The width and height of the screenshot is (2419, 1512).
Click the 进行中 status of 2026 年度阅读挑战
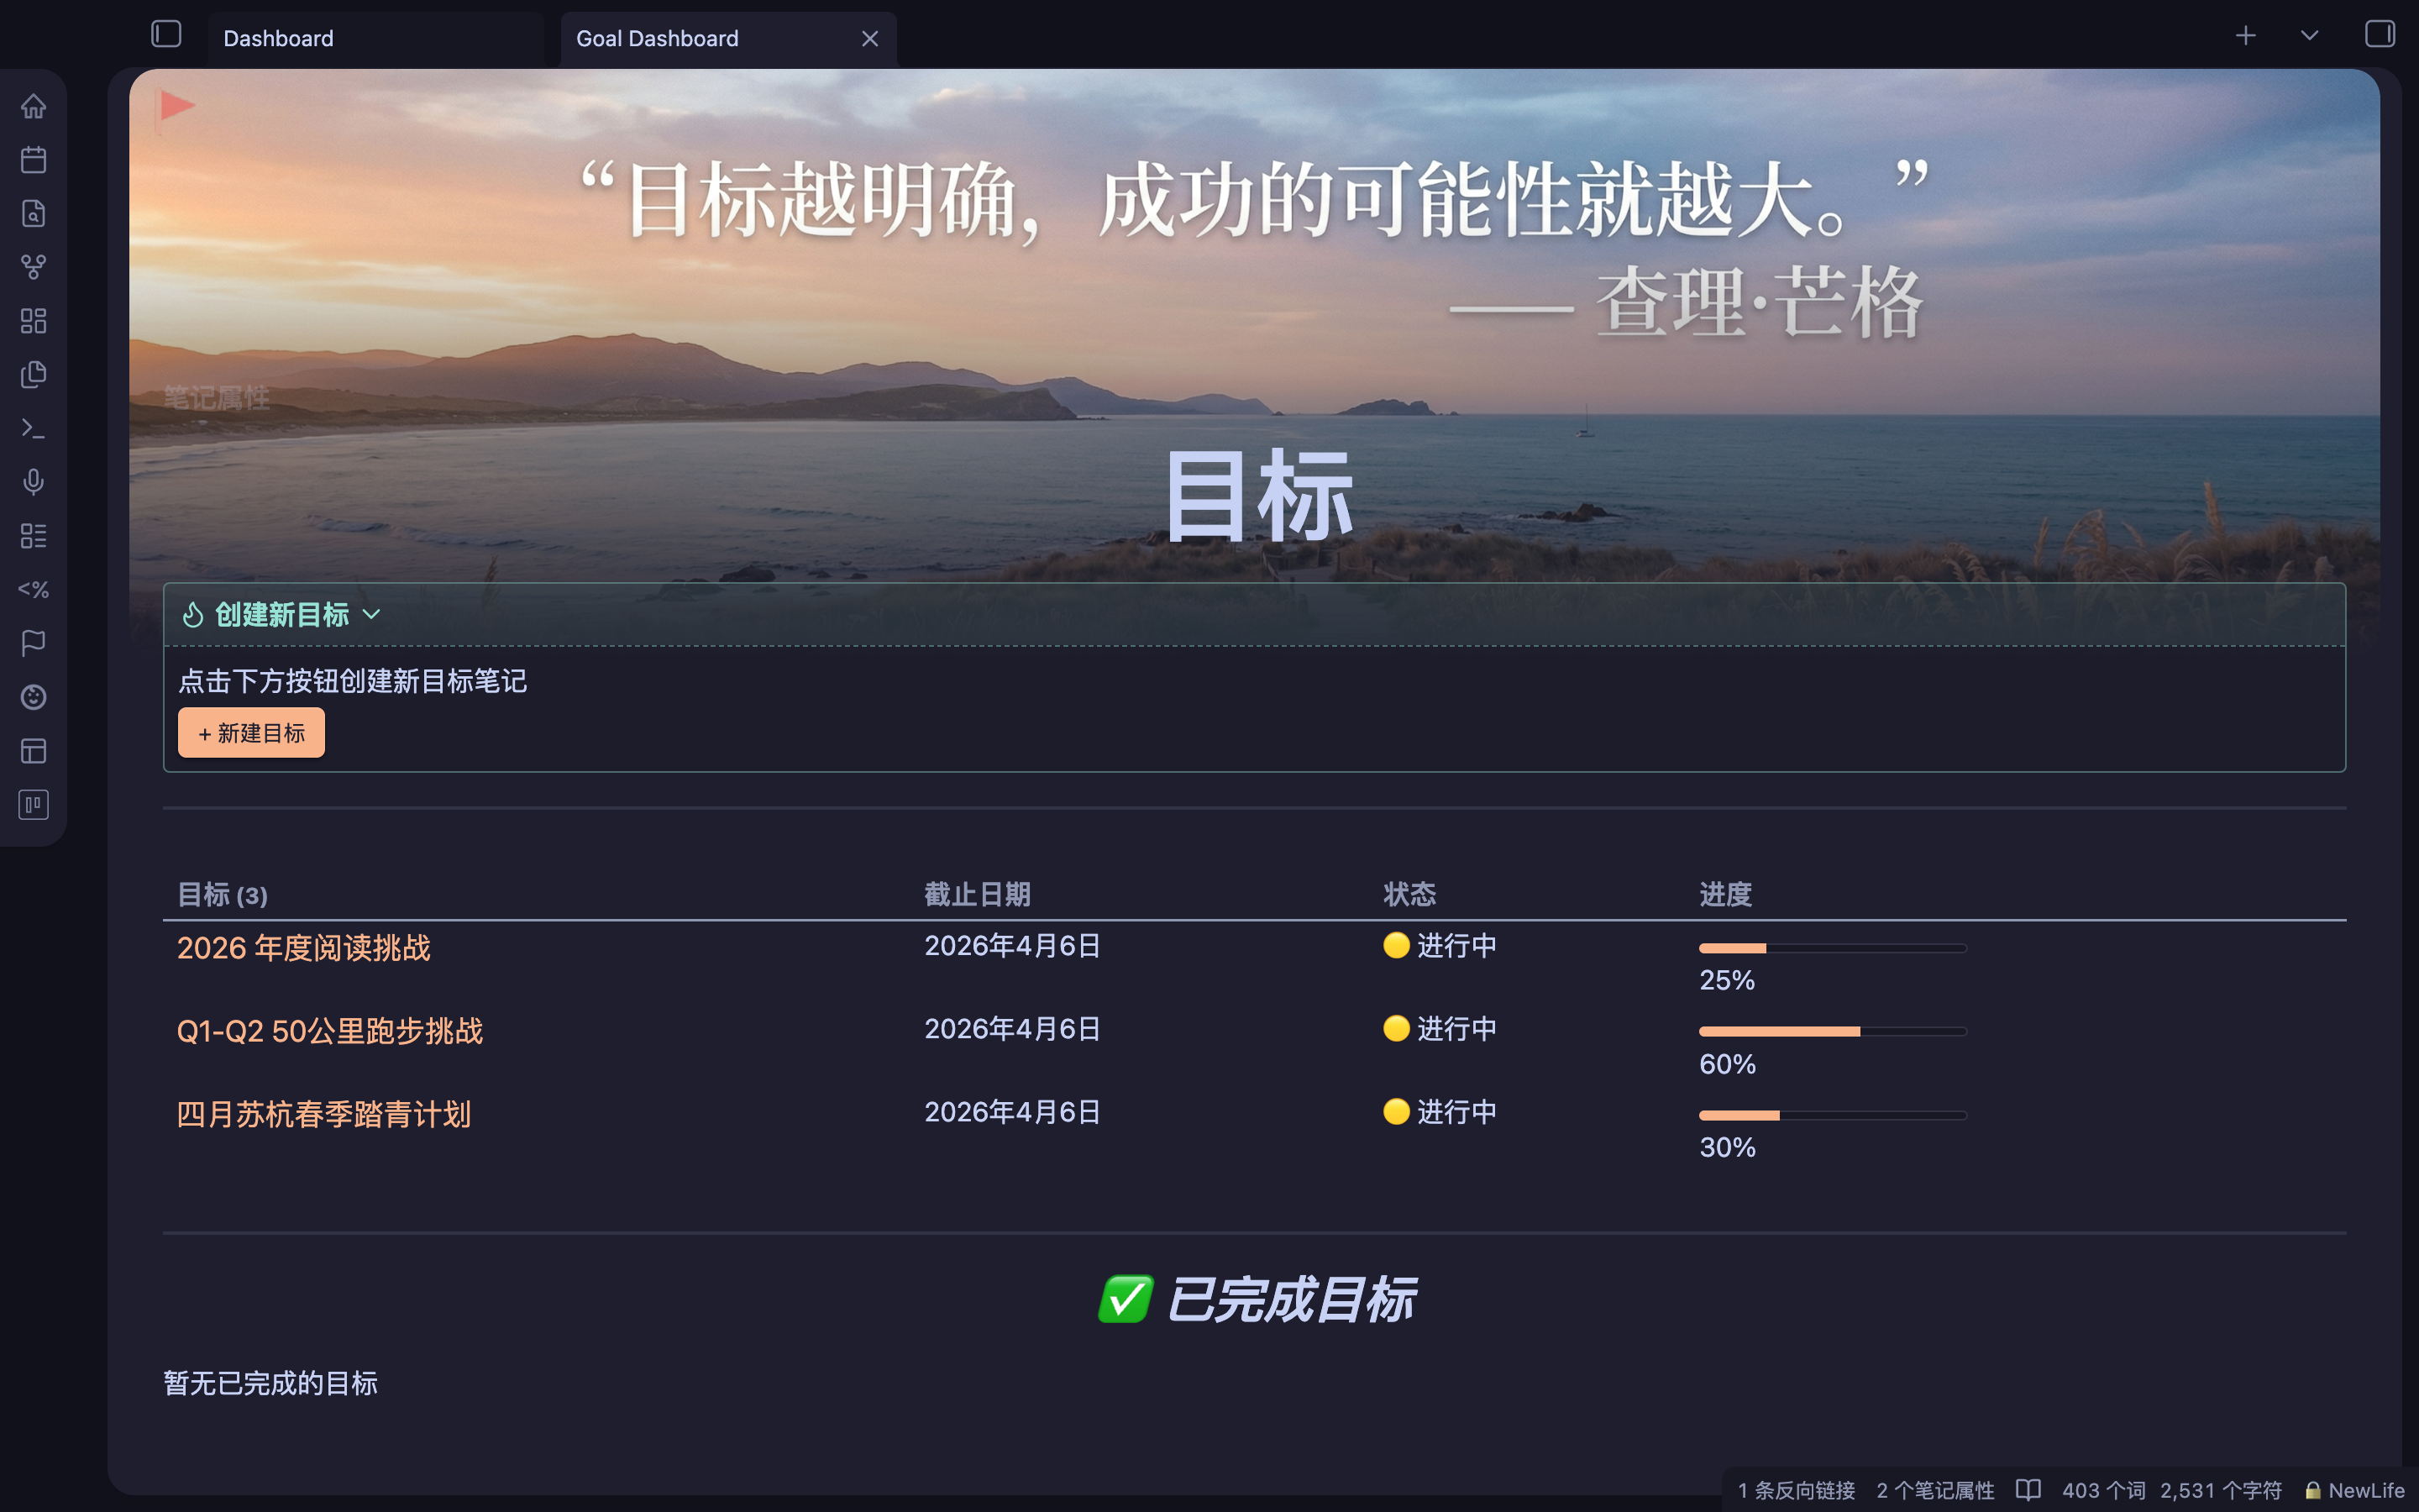coord(1440,945)
